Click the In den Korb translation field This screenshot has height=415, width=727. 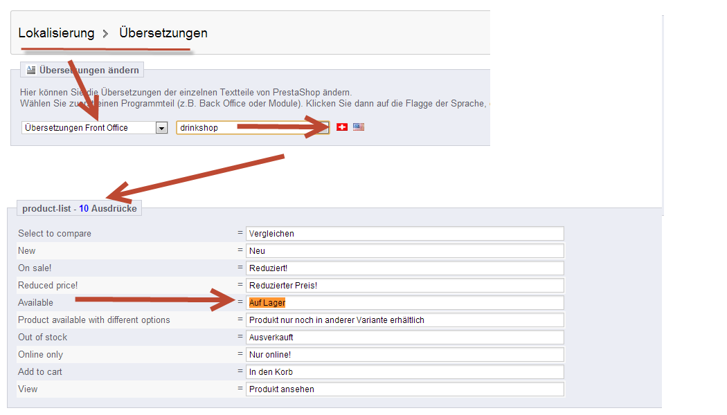click(x=405, y=372)
